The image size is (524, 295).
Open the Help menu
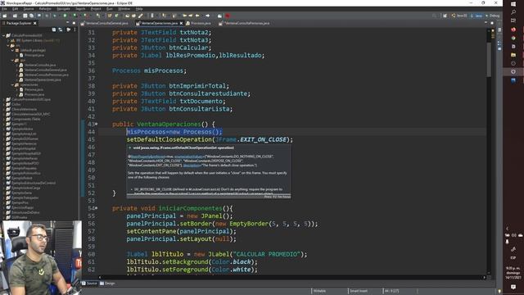coord(139,9)
